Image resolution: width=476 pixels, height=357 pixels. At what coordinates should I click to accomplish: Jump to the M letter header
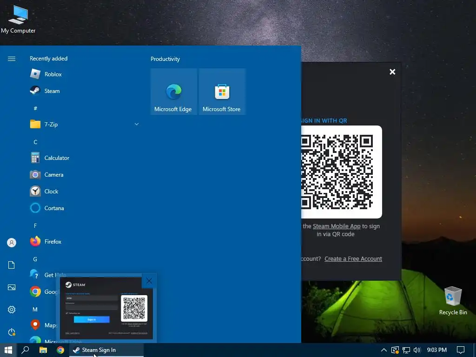click(x=35, y=309)
